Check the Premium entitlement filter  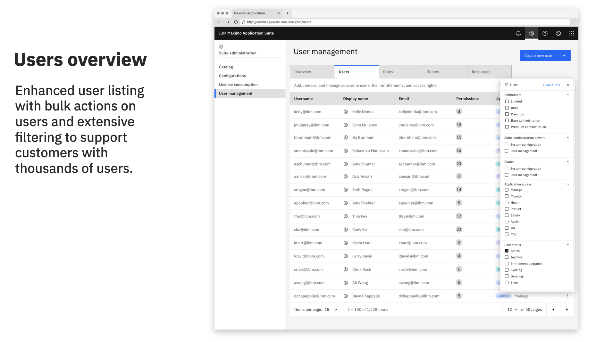[507, 114]
